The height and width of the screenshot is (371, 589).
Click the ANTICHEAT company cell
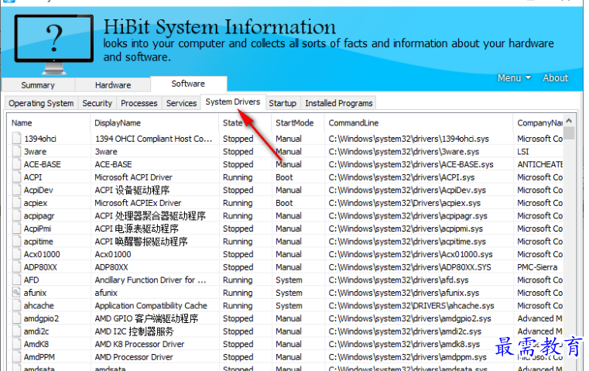point(539,164)
